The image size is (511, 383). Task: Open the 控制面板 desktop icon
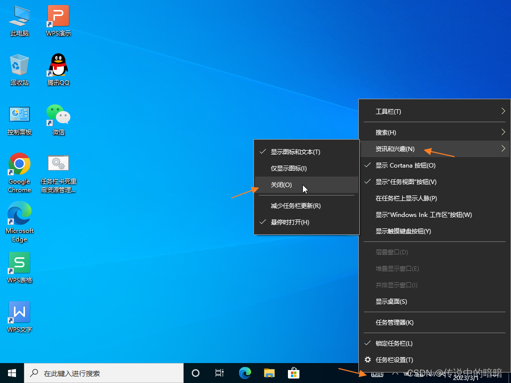click(x=19, y=119)
